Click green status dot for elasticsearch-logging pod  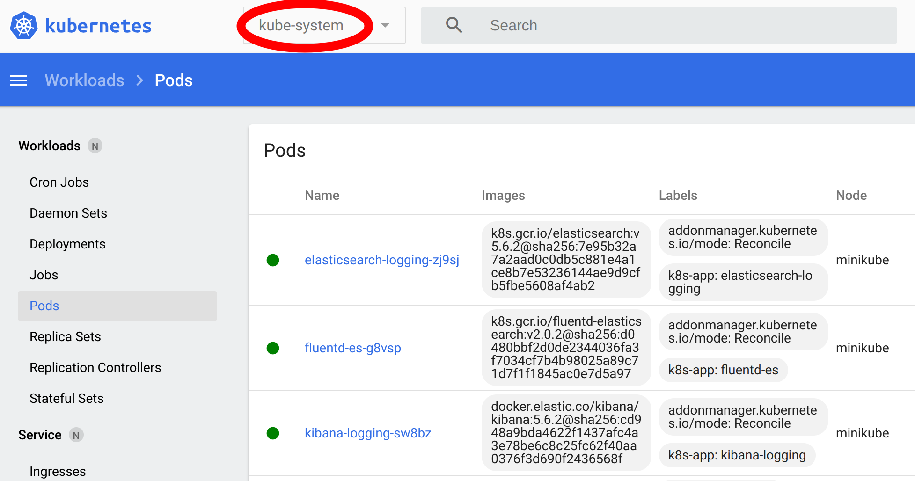point(273,260)
